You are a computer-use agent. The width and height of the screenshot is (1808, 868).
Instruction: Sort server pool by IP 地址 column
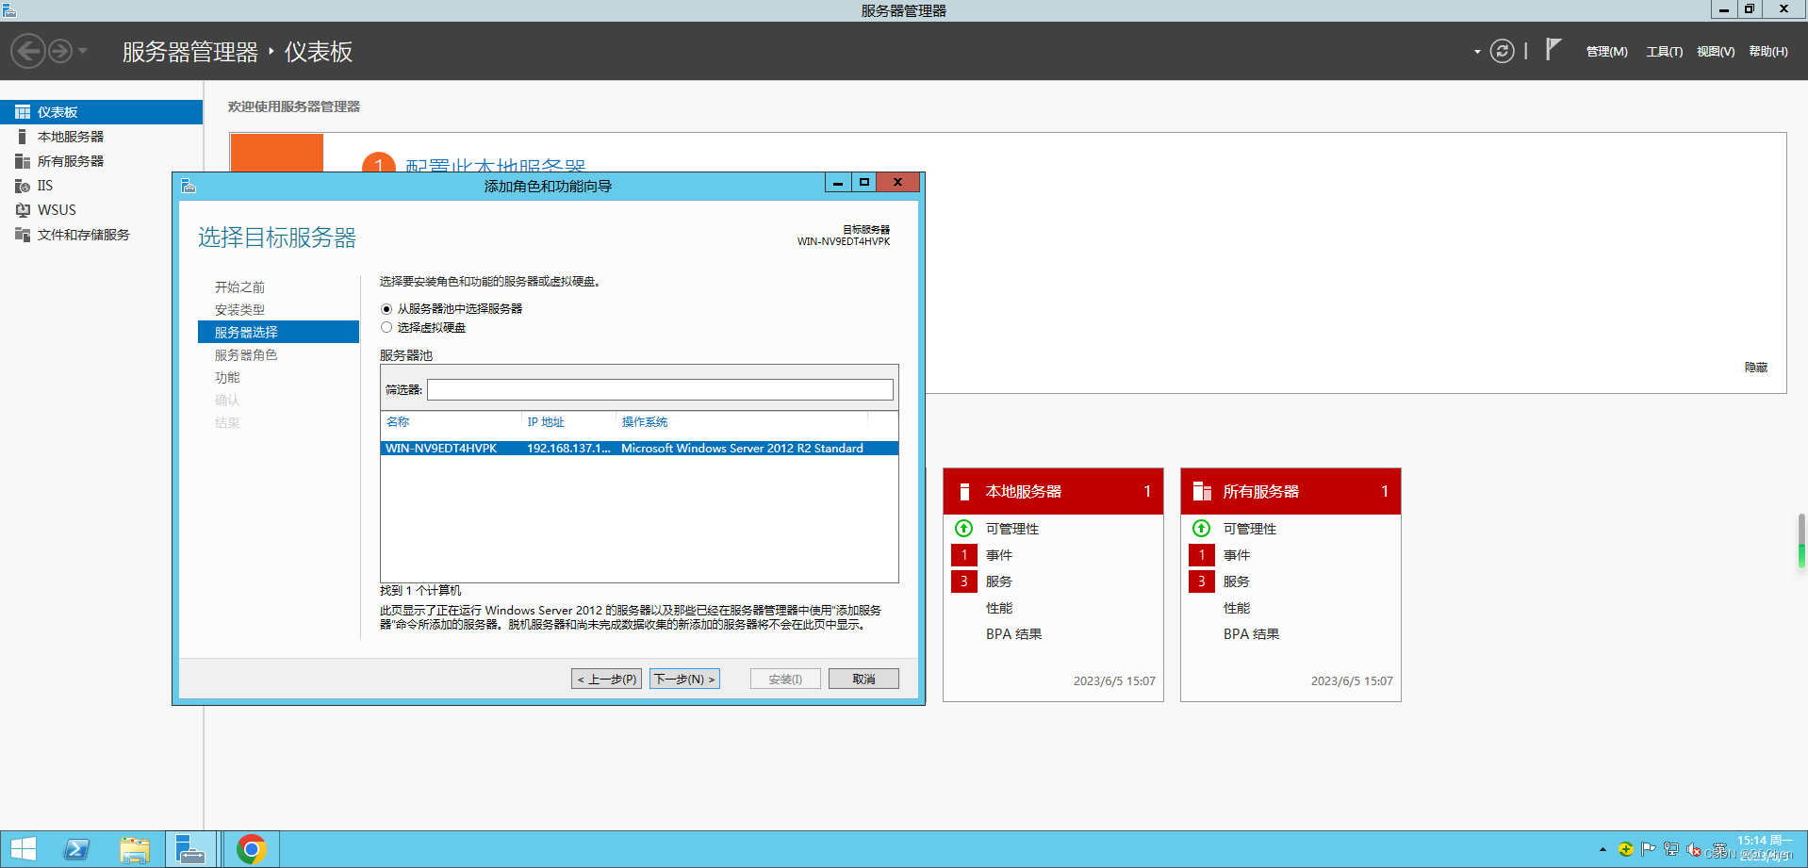pos(546,422)
